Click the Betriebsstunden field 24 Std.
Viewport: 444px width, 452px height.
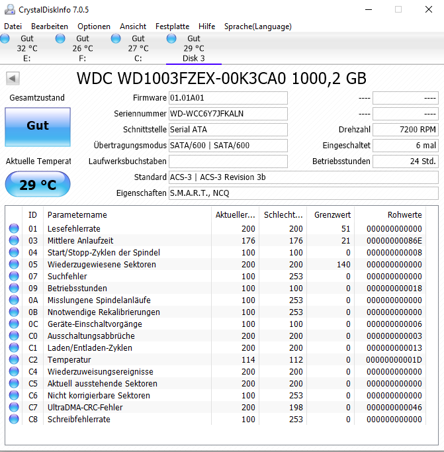[406, 161]
